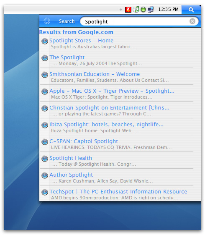Click Safari icon beside The Spotlight result
This screenshot has width=205, height=235.
45,58
